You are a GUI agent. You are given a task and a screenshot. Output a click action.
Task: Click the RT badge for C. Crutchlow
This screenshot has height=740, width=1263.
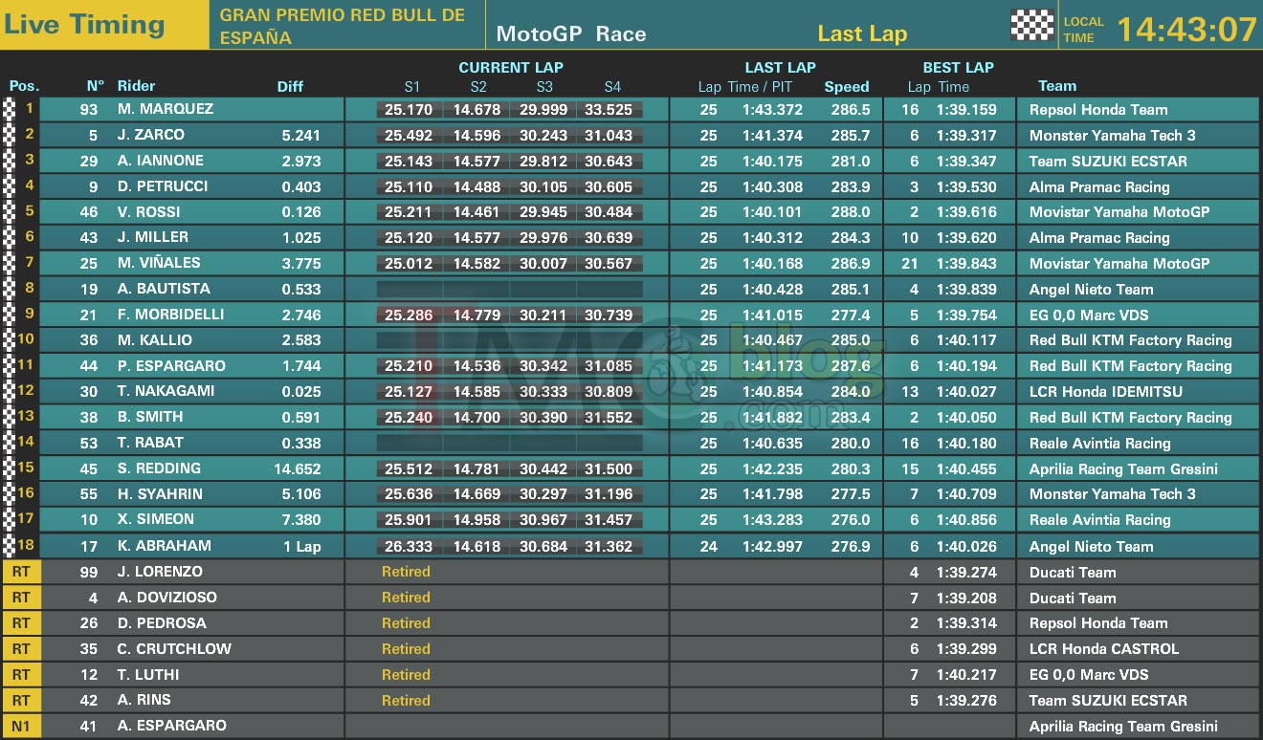click(x=21, y=648)
